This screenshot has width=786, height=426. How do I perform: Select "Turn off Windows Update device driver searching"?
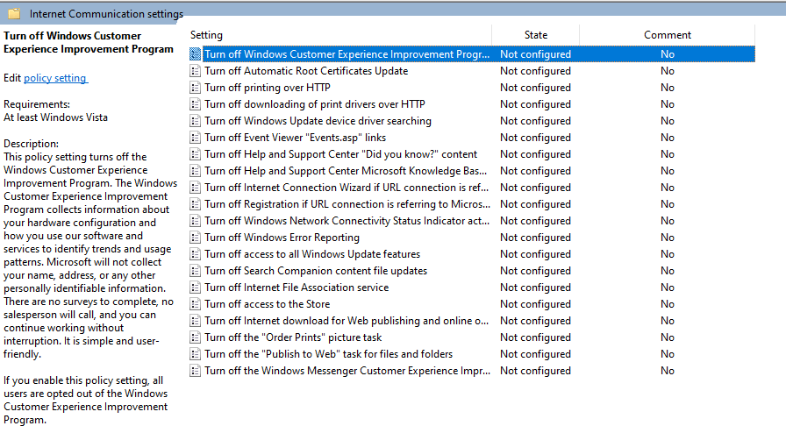pyautogui.click(x=318, y=121)
